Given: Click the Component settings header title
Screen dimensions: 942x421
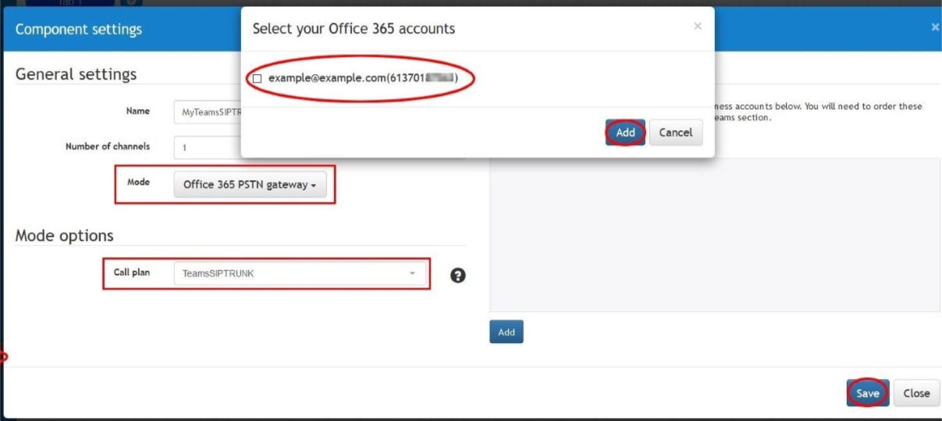Looking at the screenshot, I should pos(79,30).
